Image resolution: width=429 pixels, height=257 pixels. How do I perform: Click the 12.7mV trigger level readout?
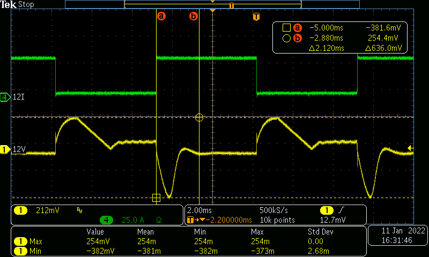pos(332,220)
